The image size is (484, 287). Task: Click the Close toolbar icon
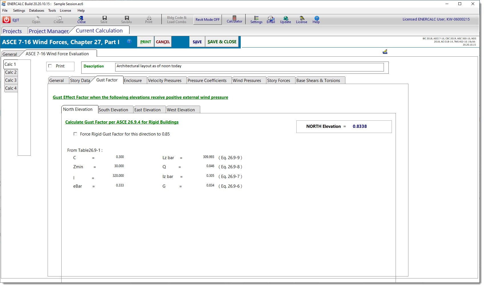coord(81,20)
